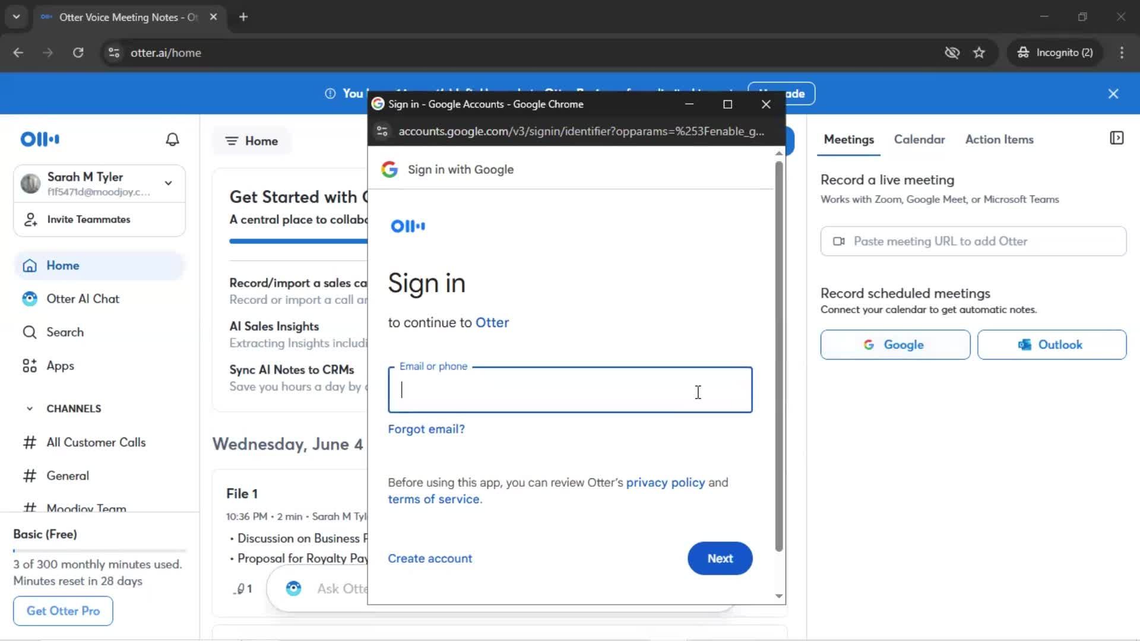Go back in the browser

pos(18,53)
